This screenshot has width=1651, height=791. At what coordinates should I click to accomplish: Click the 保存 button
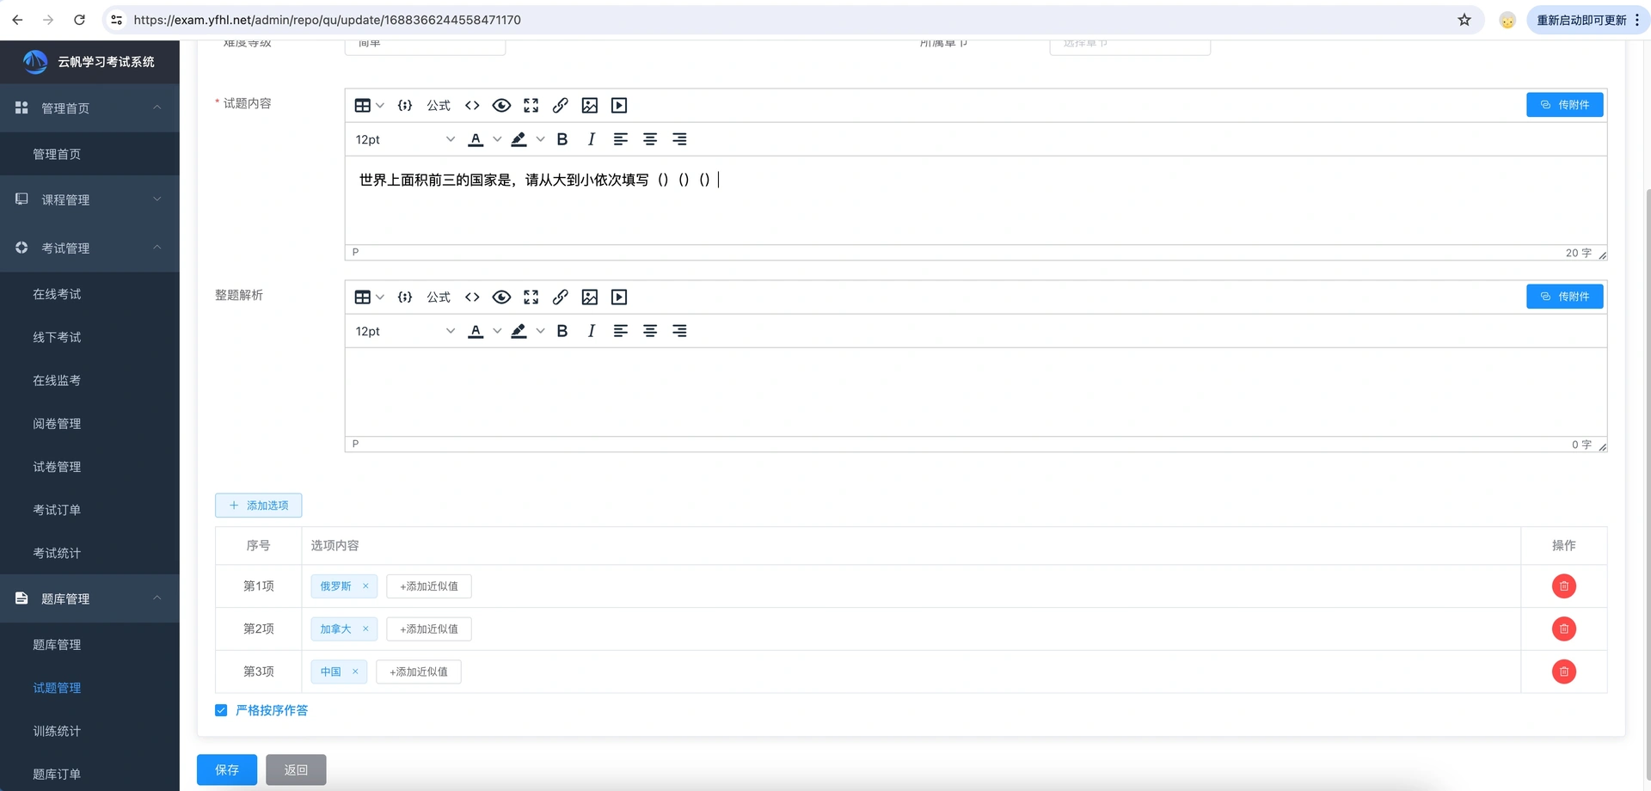tap(227, 770)
